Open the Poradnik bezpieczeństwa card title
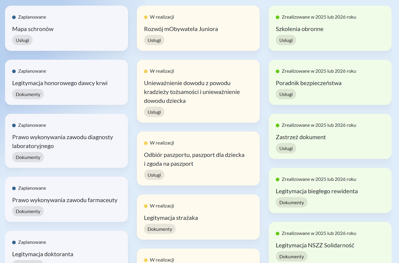 pos(308,83)
